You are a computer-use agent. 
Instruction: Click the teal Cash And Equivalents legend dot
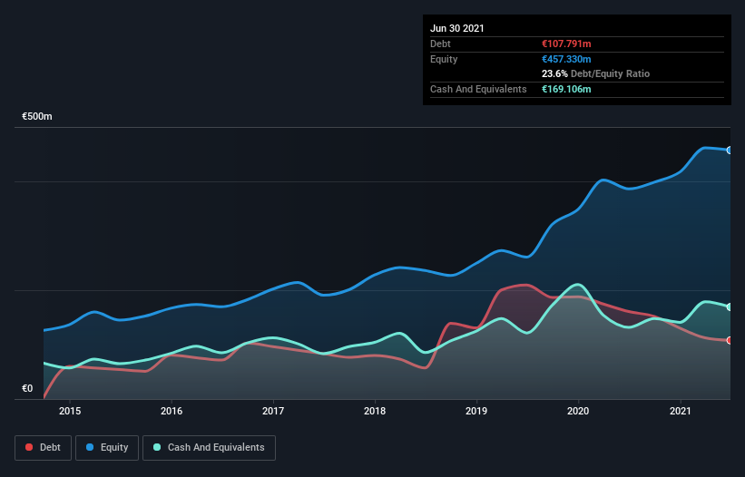[157, 447]
